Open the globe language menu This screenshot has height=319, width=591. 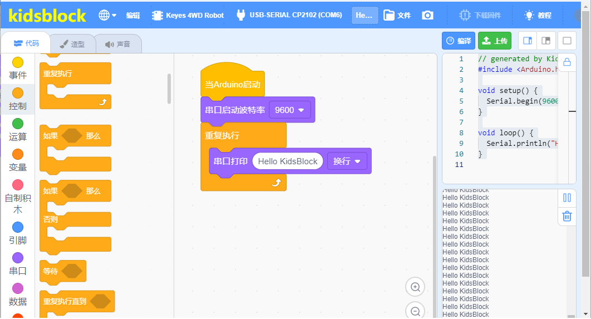107,15
